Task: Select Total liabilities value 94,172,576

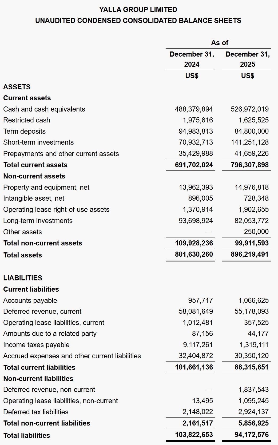Action: (251, 435)
